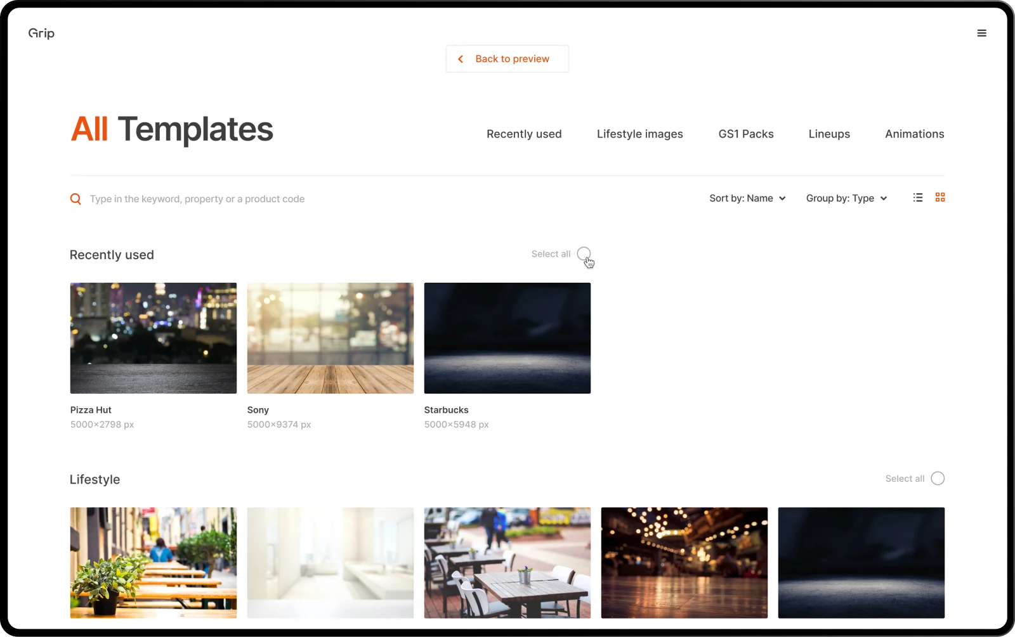
Task: Open the Group by: Type dropdown
Action: point(846,198)
